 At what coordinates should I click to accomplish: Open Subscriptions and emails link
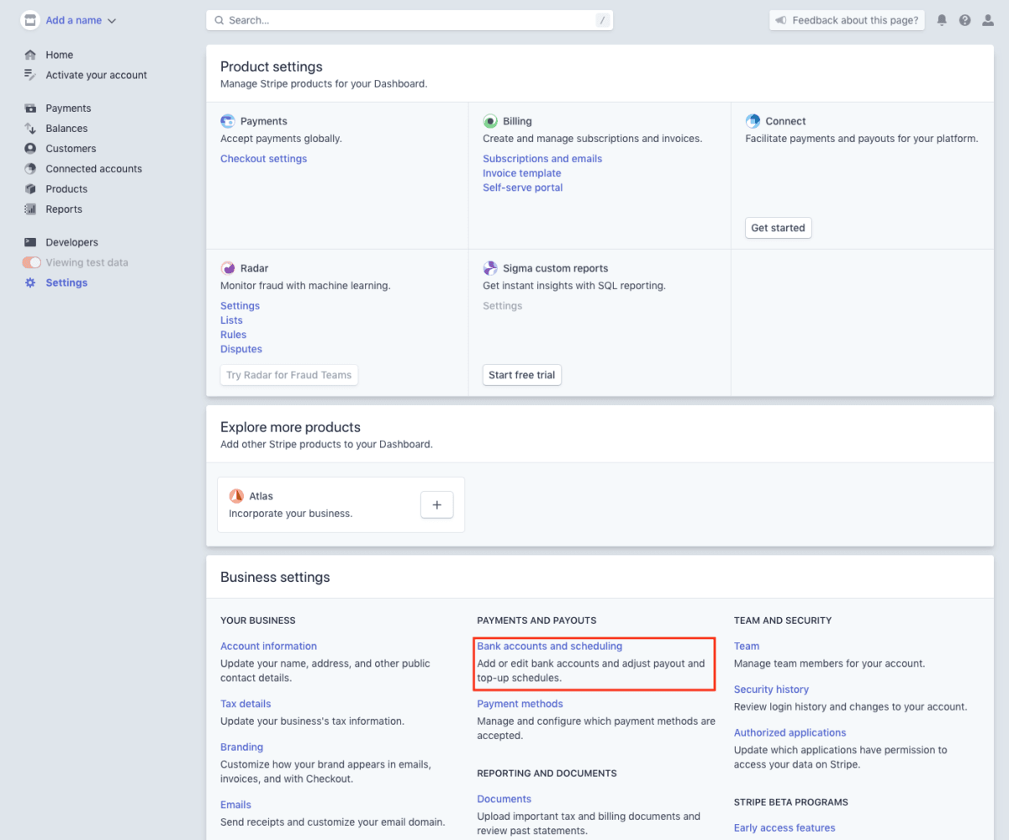tap(542, 159)
